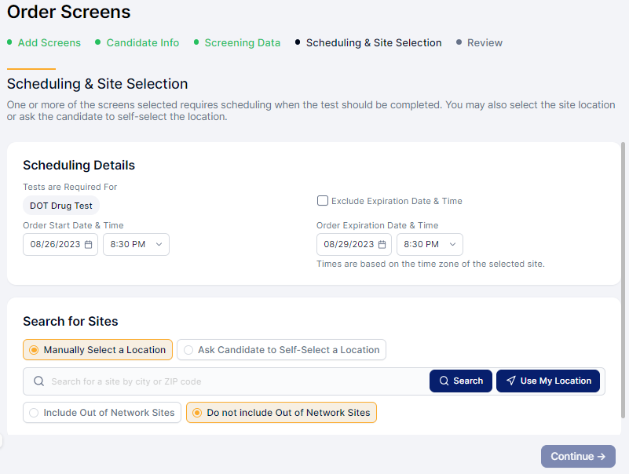Click the location arrow icon on Use My Location
The height and width of the screenshot is (474, 629).
coord(510,381)
